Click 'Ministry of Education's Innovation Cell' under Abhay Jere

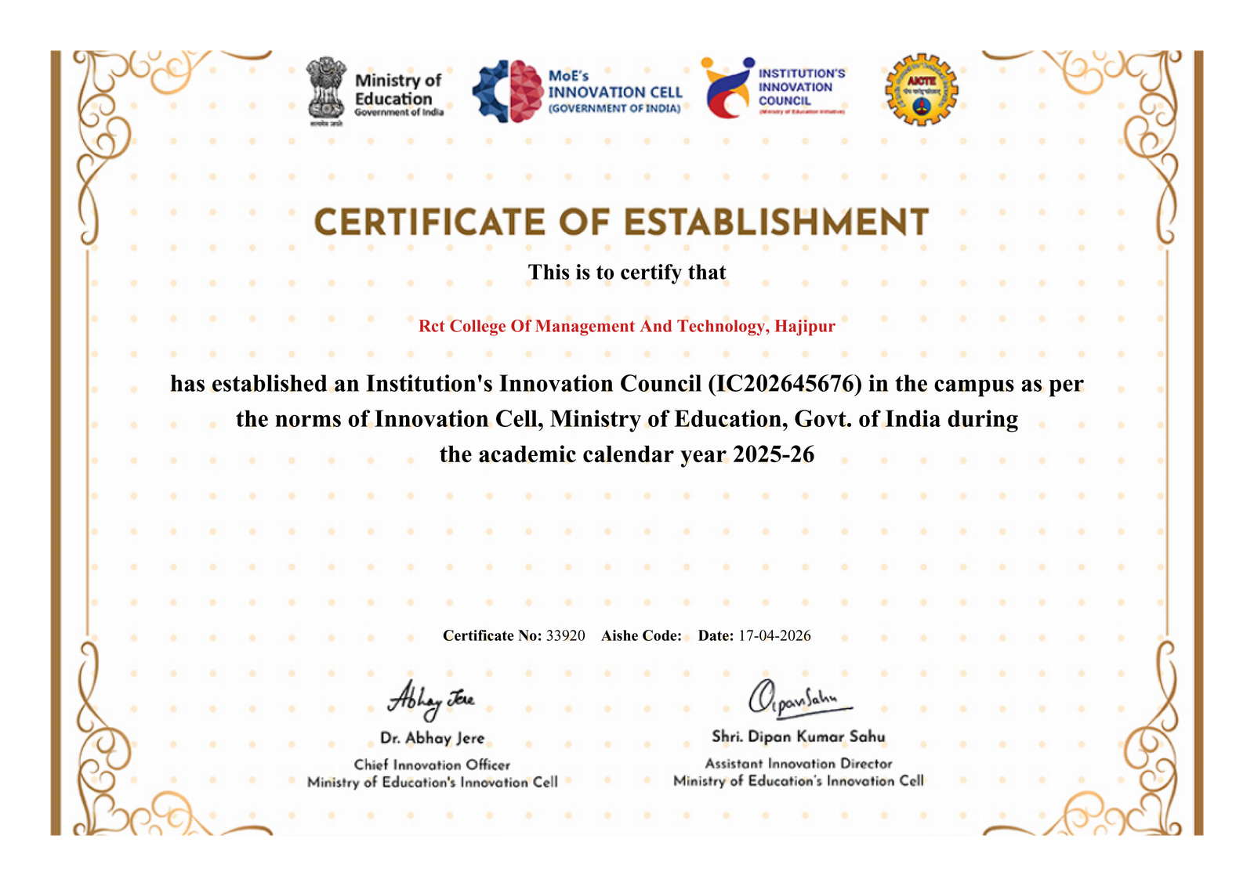[433, 782]
